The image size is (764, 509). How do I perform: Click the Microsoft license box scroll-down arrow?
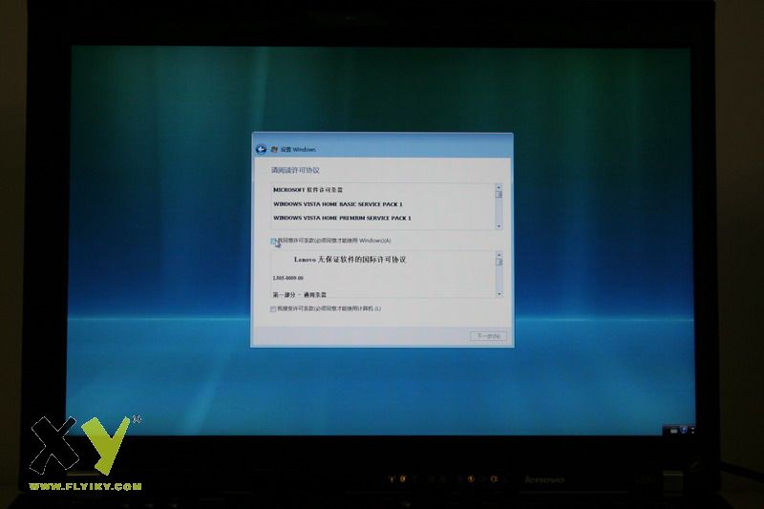pyautogui.click(x=499, y=226)
